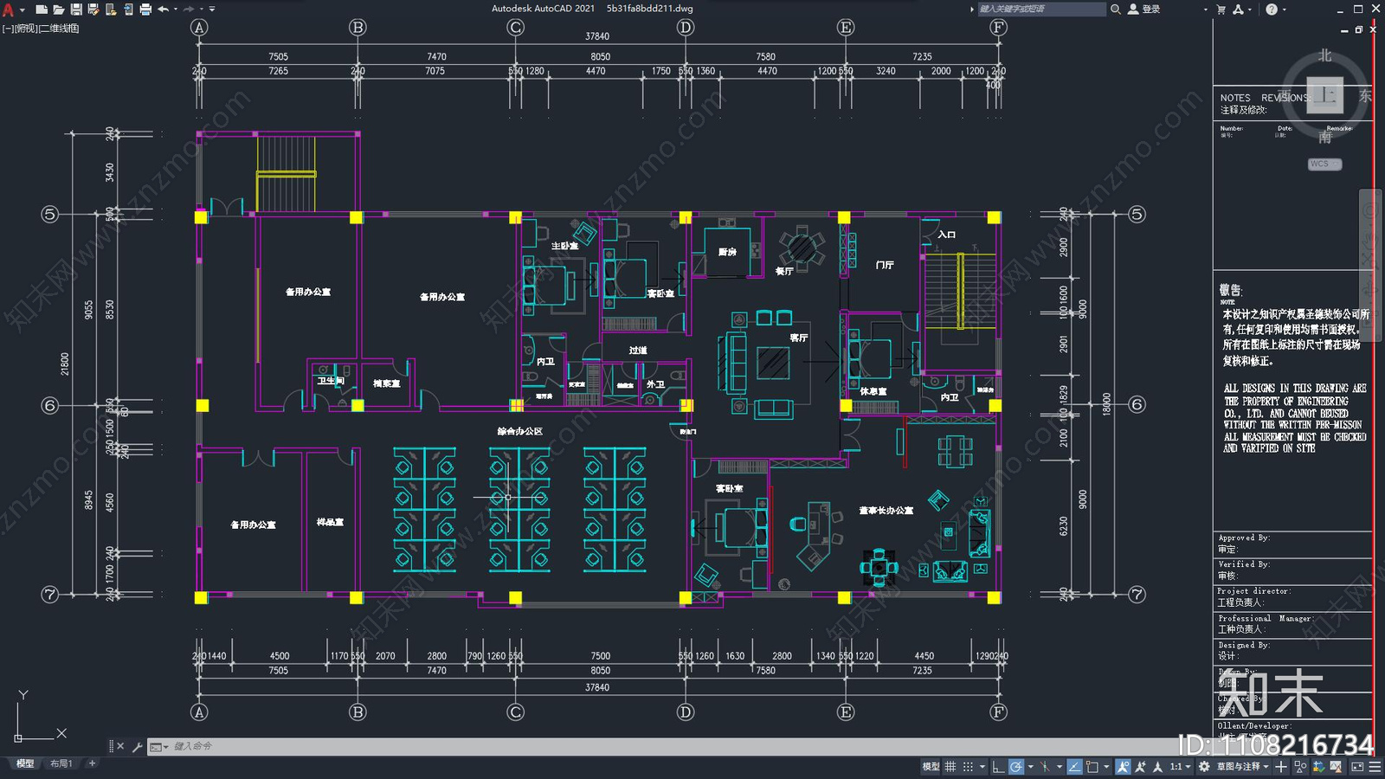Toggle ortho mode in status bar
Screen dimensions: 1385x779
[998, 766]
